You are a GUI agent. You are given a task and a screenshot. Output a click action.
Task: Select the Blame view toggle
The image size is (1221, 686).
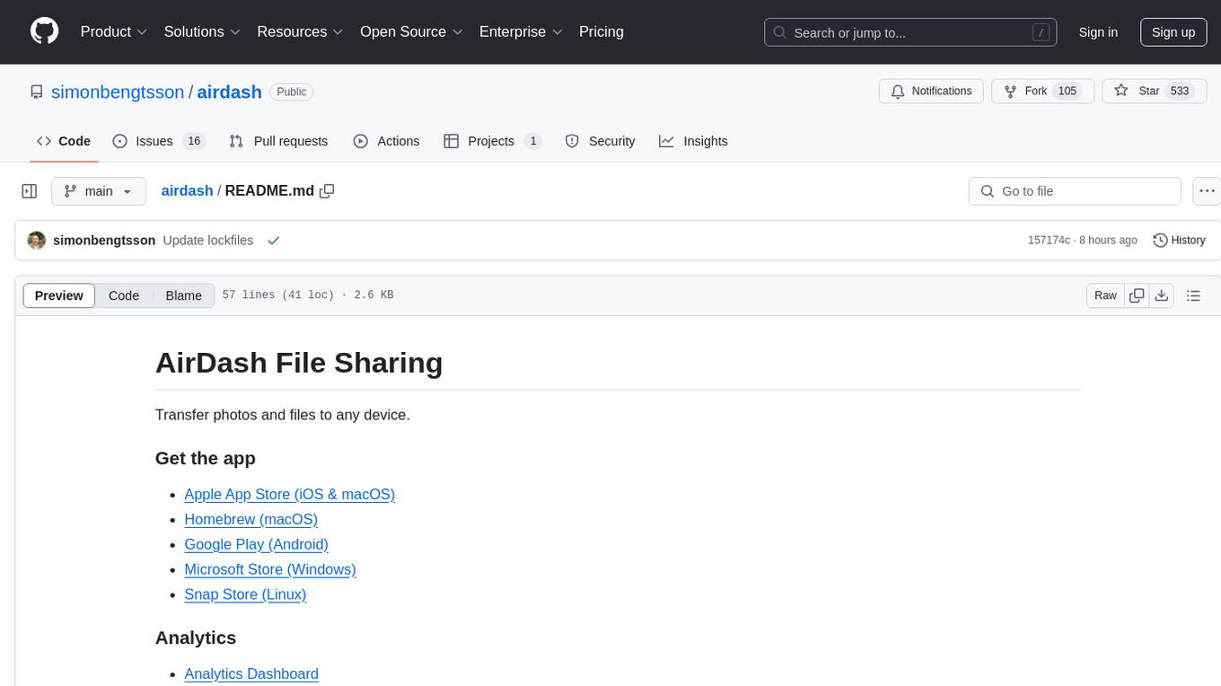[184, 295]
